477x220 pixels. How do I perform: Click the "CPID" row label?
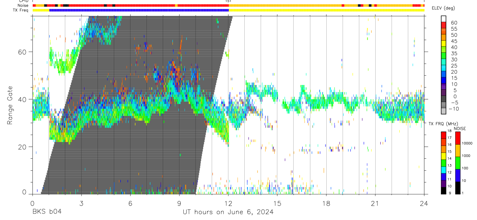pos(24,1)
